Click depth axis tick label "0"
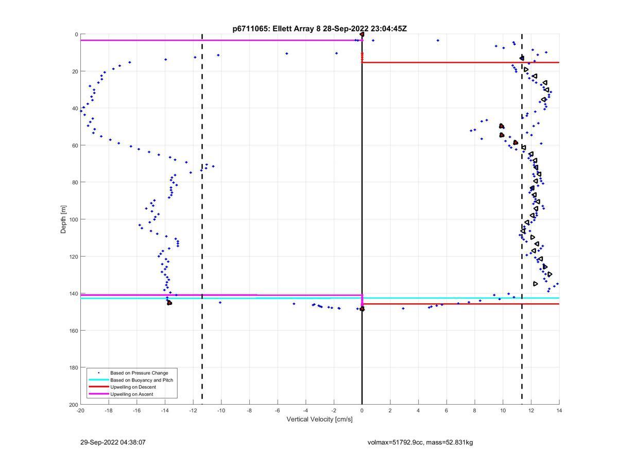Viewport: 618px width, 455px height. pyautogui.click(x=76, y=34)
